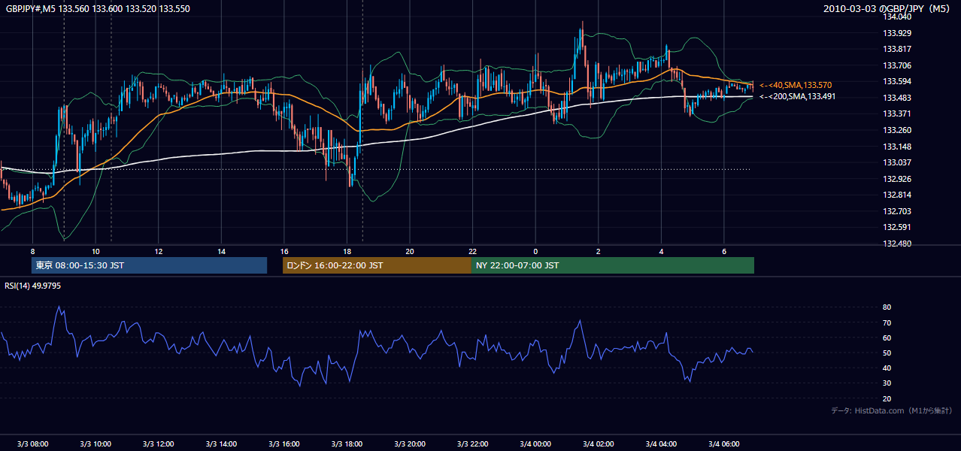Click the 3/3 20:00 date label
Screen dimensions: 961x451
(x=410, y=444)
